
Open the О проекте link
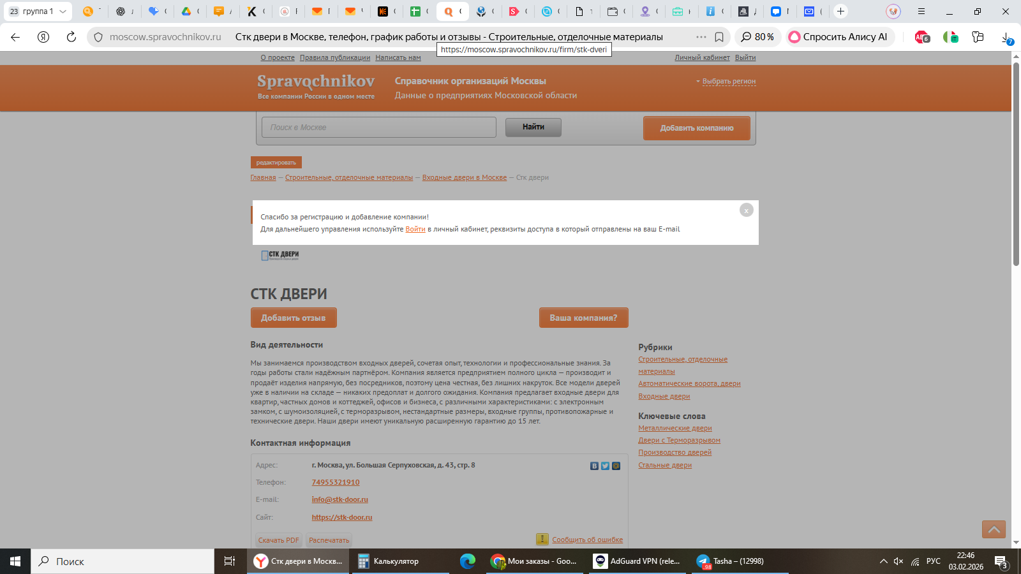coord(278,57)
